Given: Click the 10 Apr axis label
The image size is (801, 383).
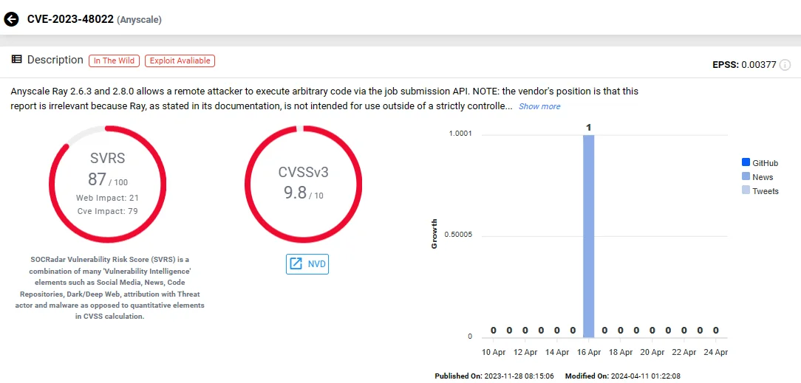Looking at the screenshot, I should (x=494, y=353).
